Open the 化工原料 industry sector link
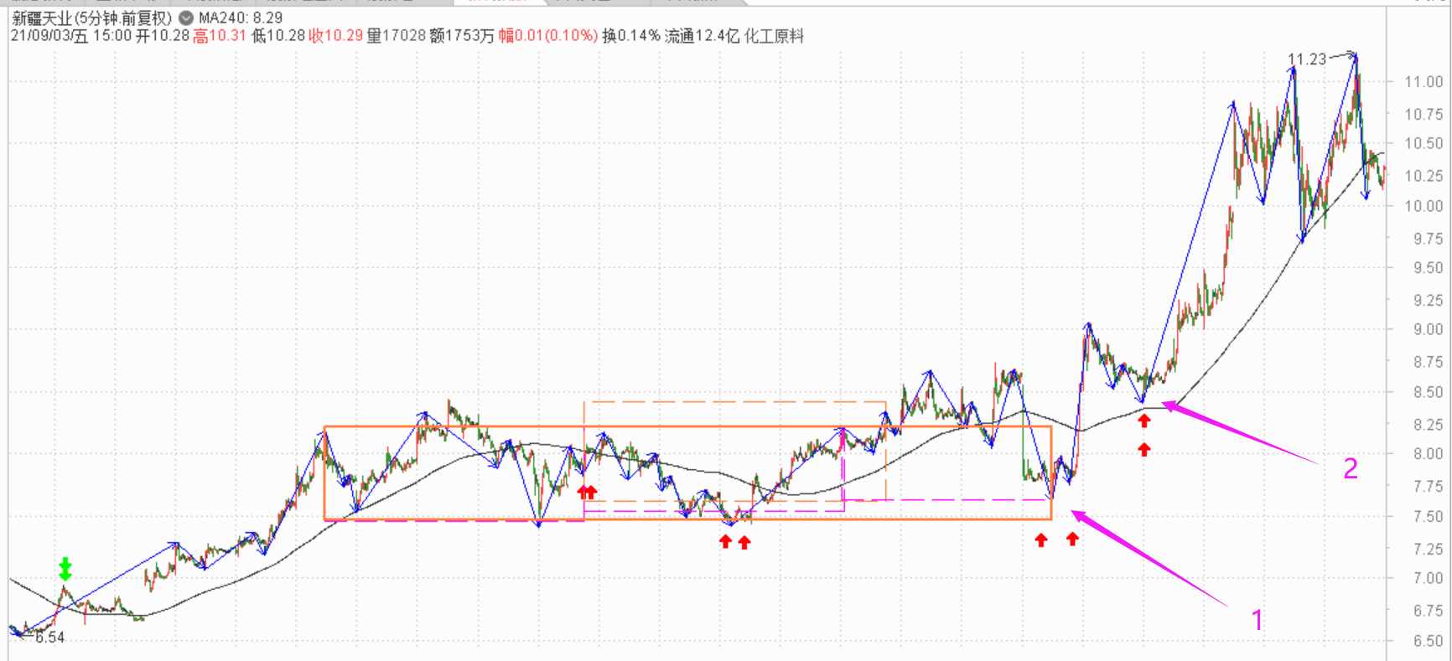This screenshot has height=661, width=1452. 774,36
